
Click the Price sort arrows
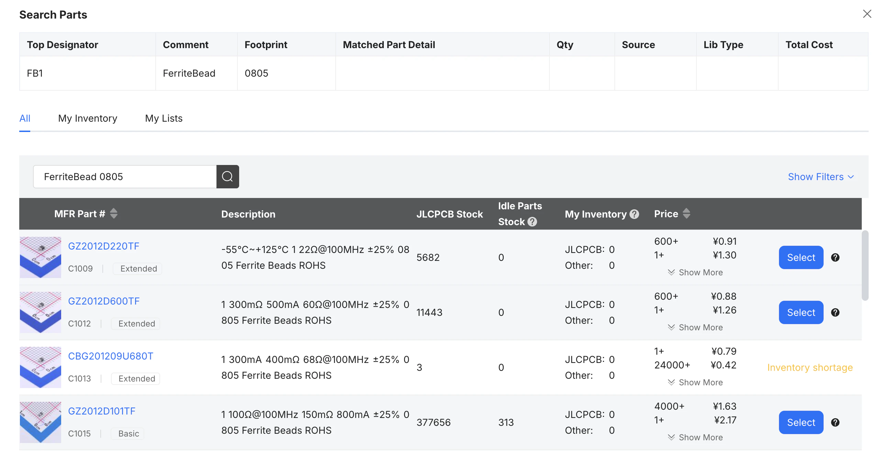coord(686,213)
